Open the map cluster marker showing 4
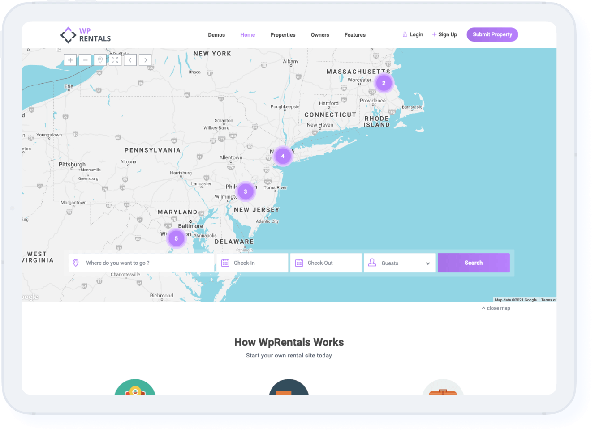595x433 pixels. point(283,156)
